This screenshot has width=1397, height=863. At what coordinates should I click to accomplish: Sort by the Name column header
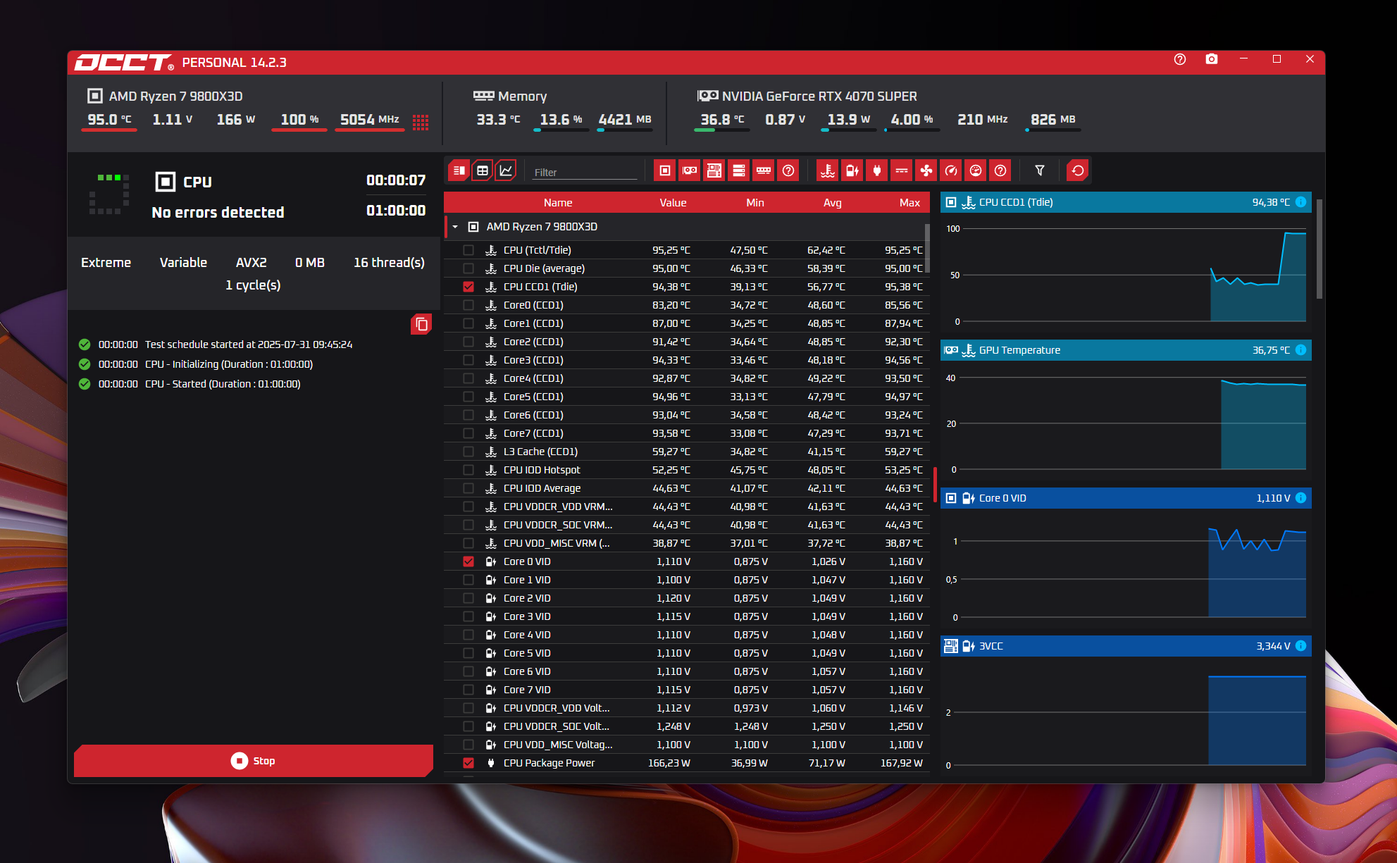click(558, 203)
